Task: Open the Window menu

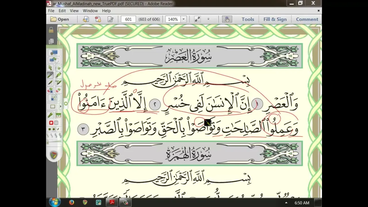Action: 90,11
